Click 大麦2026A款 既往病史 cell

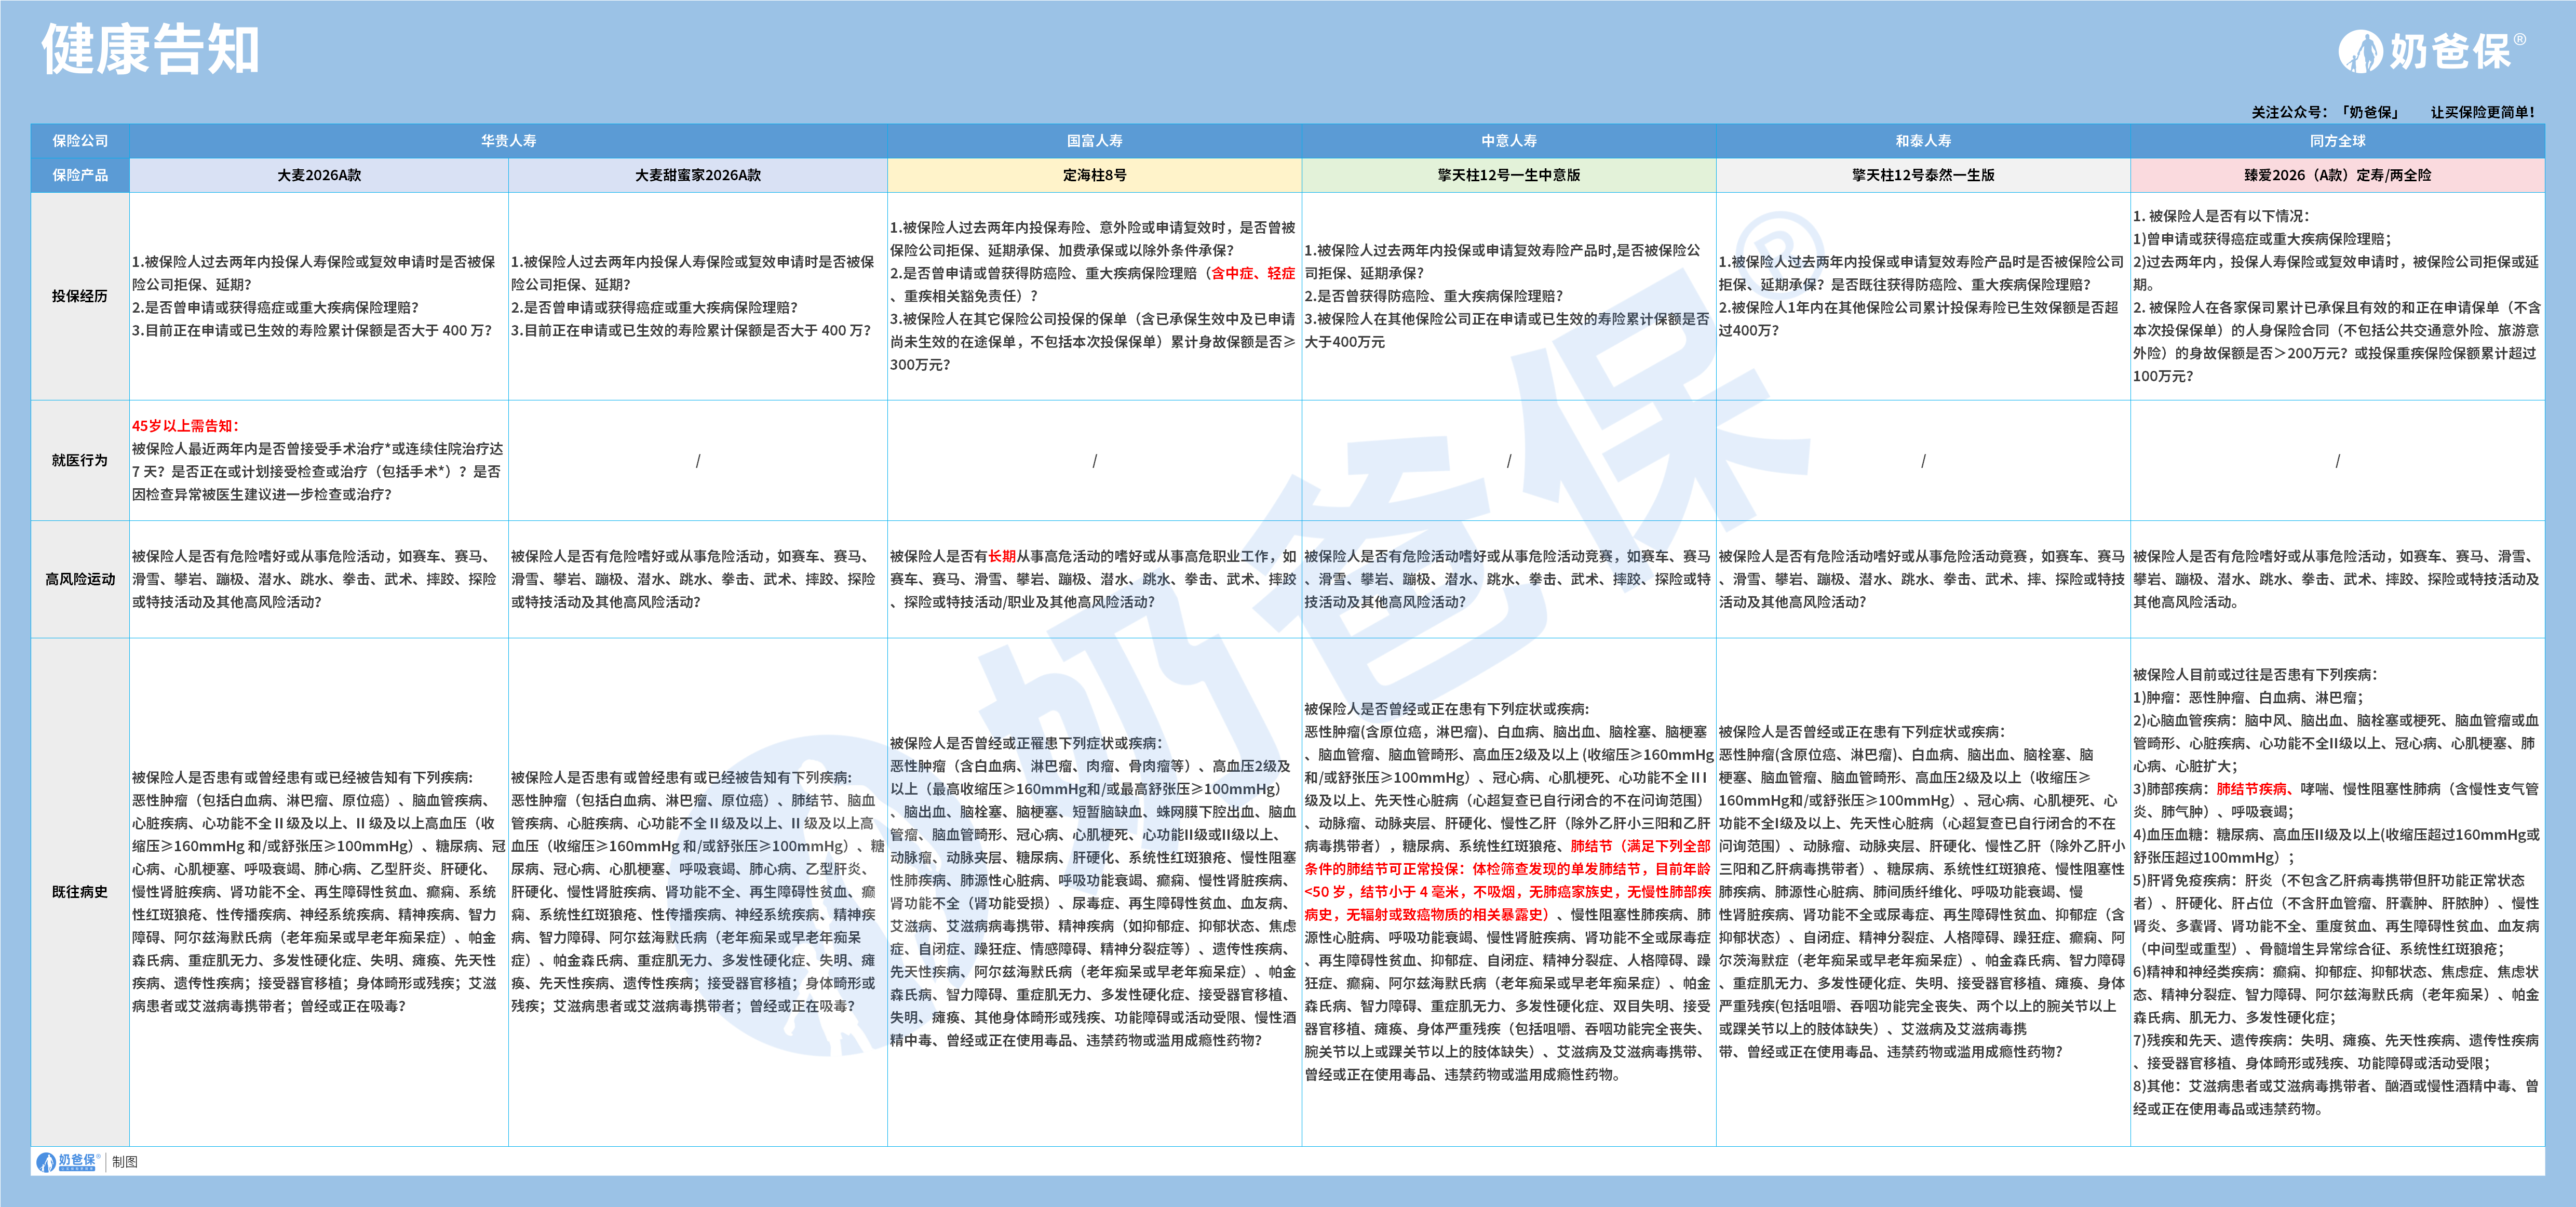click(x=319, y=892)
